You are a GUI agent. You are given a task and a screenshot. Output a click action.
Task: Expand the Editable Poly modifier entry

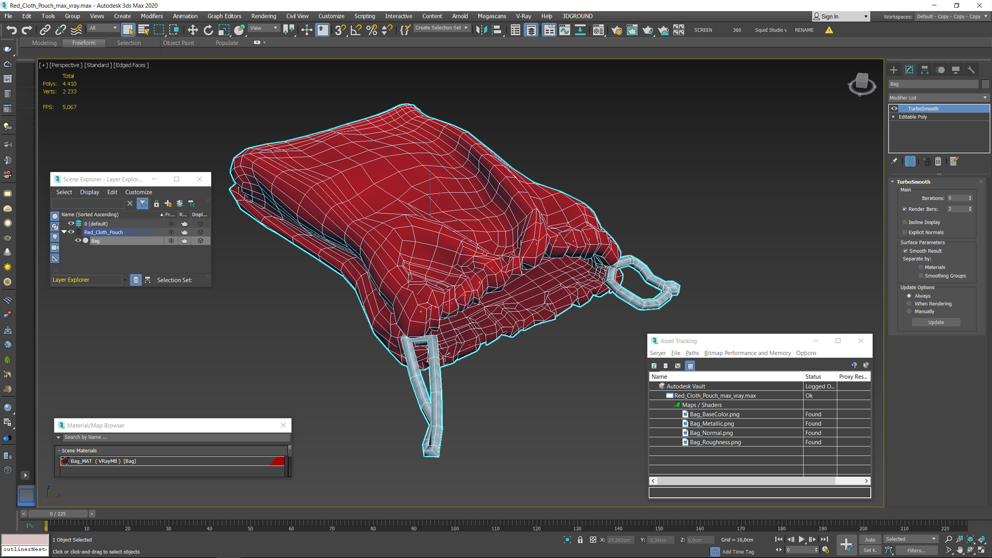point(893,117)
